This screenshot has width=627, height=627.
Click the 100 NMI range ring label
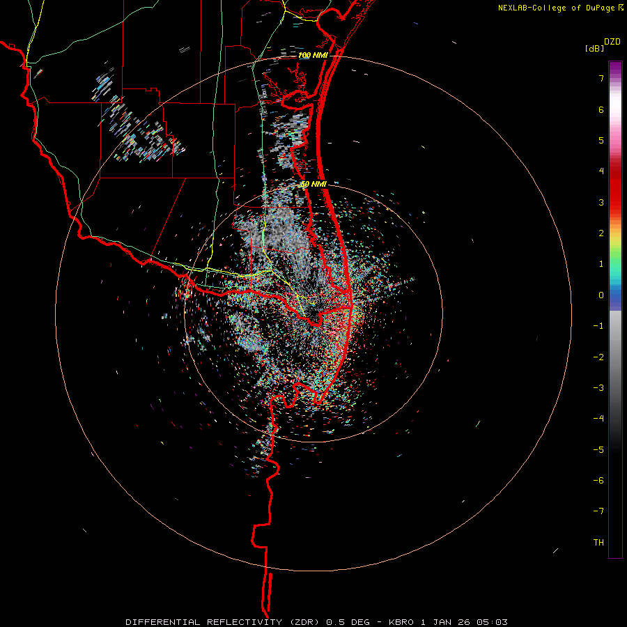tap(313, 55)
